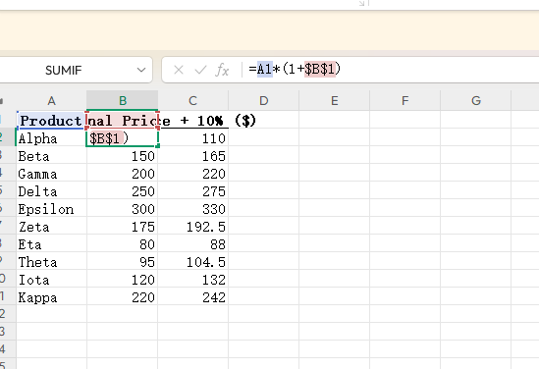The image size is (539, 369).
Task: Select column E header
Action: 334,101
